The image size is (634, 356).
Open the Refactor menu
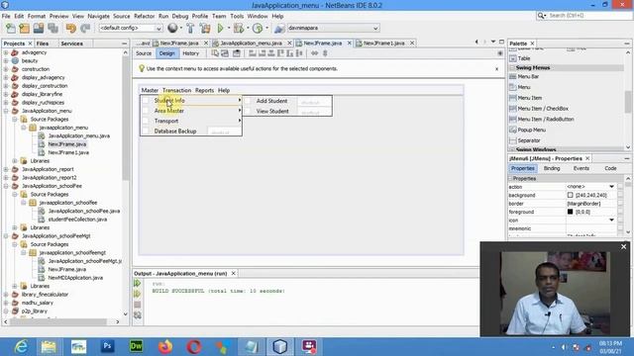pos(144,16)
